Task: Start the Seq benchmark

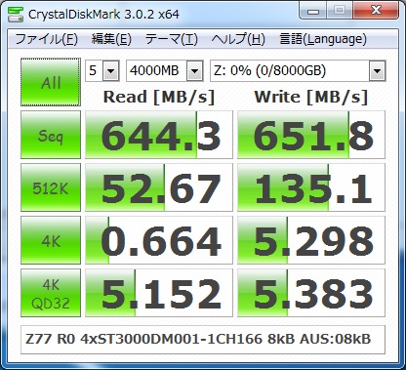Action: pyautogui.click(x=51, y=135)
